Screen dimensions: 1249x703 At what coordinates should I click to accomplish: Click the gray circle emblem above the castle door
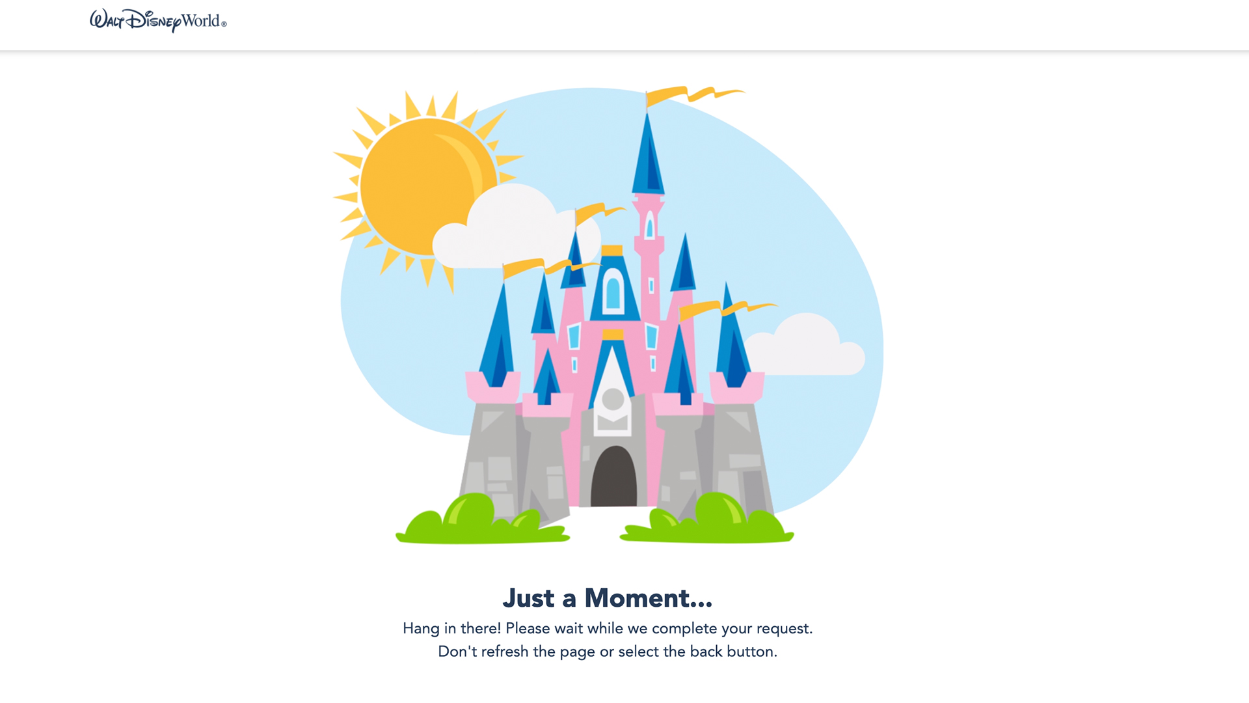tap(613, 399)
